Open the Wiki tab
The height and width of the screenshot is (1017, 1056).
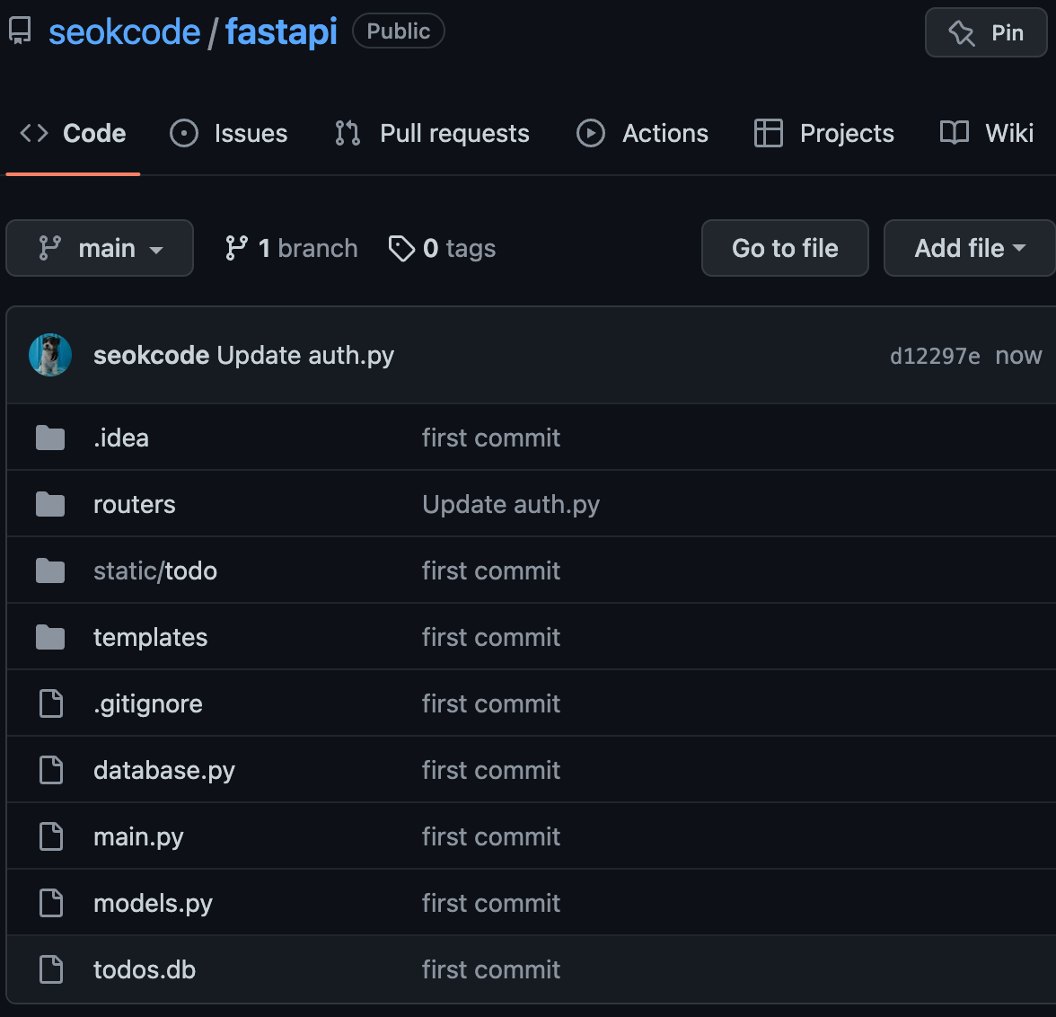coord(988,134)
